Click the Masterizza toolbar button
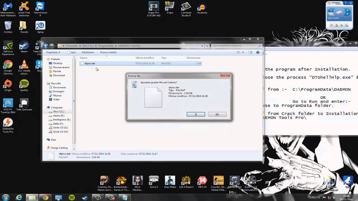The width and height of the screenshot is (358, 201). [88, 52]
